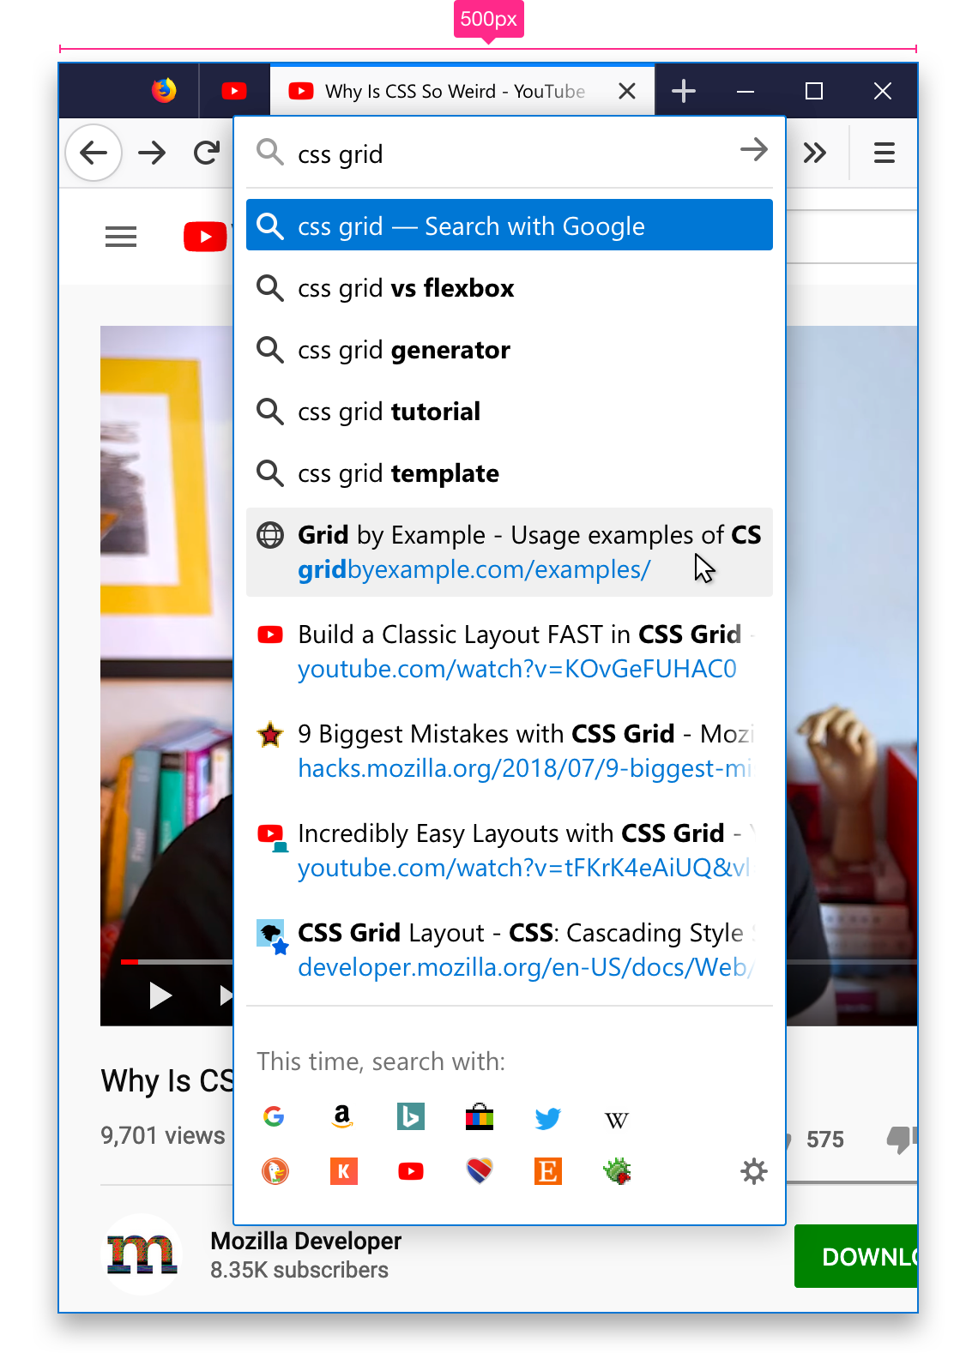Open YouTube guide hamburger menu
The width and height of the screenshot is (966, 1353).
[x=121, y=237]
